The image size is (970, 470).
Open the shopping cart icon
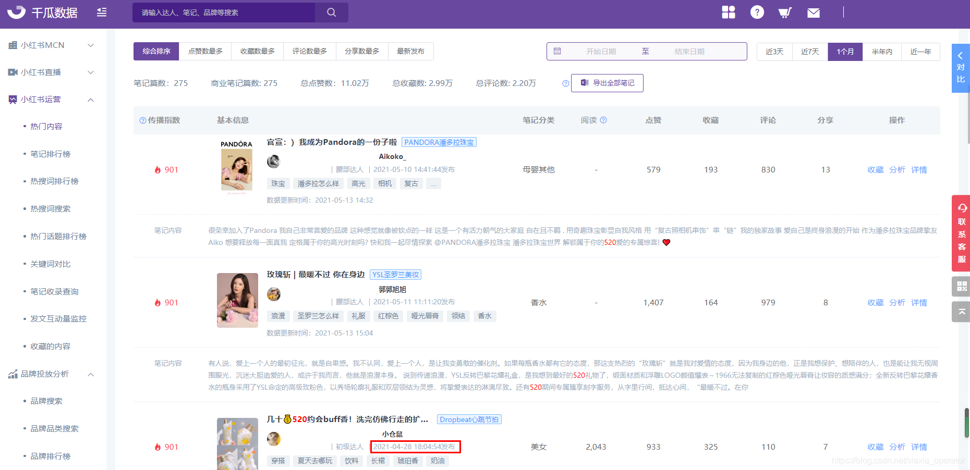click(x=785, y=13)
